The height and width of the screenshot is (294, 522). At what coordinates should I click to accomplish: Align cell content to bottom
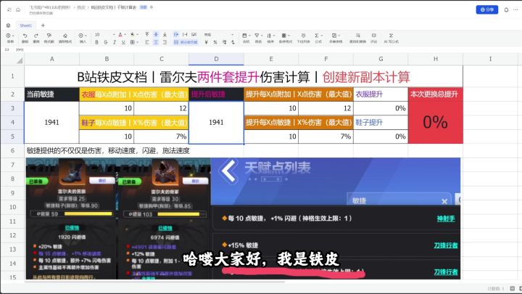165,35
